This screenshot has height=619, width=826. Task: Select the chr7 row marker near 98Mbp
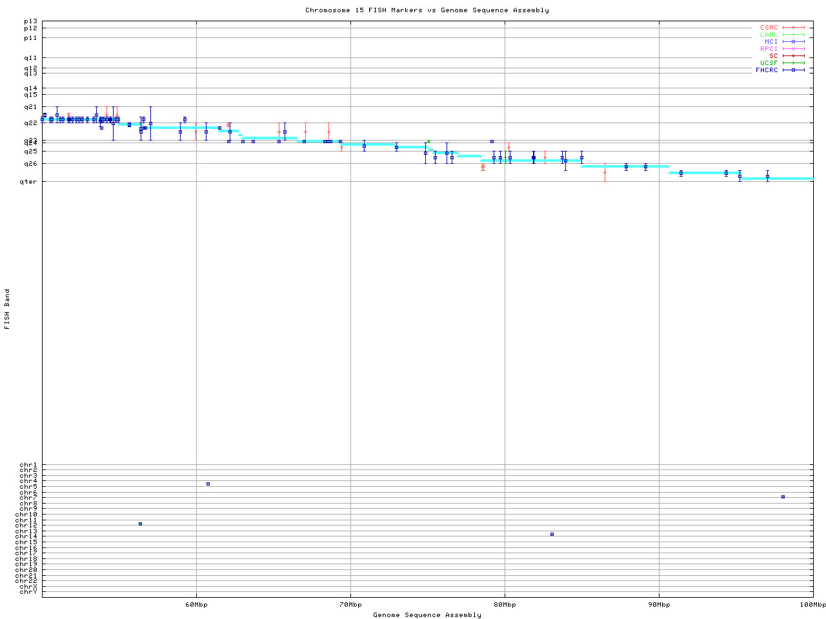point(783,497)
